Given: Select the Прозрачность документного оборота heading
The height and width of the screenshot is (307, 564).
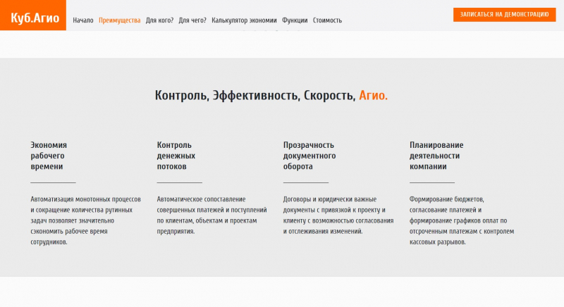Looking at the screenshot, I should point(309,156).
